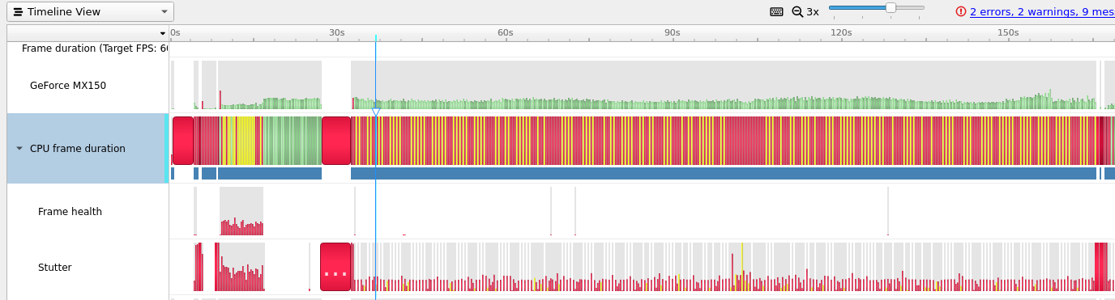
Task: Click the zoom-out magnifier icon
Action: pyautogui.click(x=797, y=11)
